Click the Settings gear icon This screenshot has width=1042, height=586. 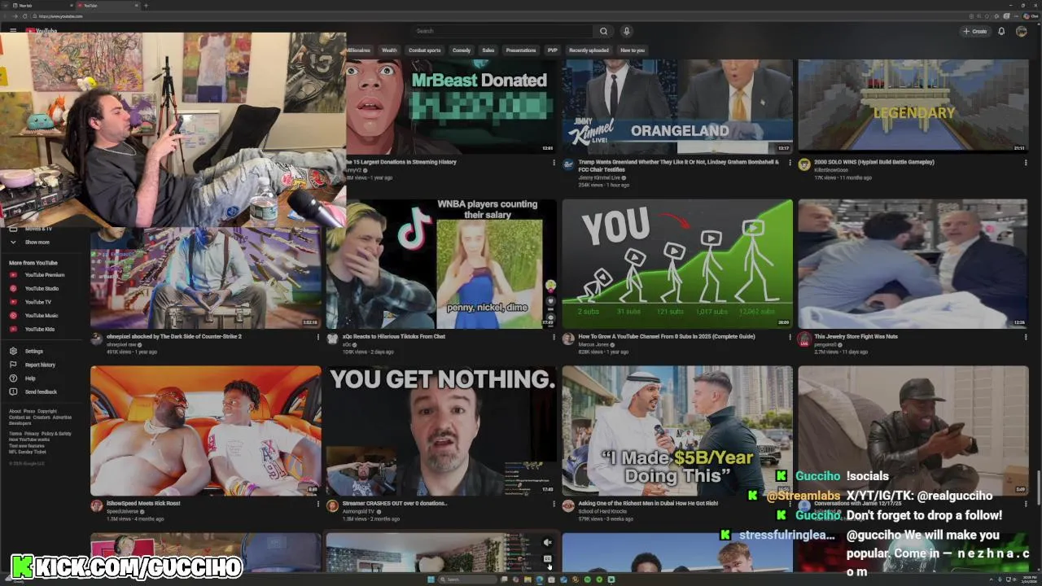[x=13, y=352]
